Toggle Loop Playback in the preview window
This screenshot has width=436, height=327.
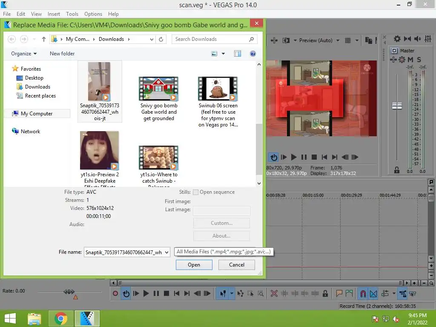274,157
